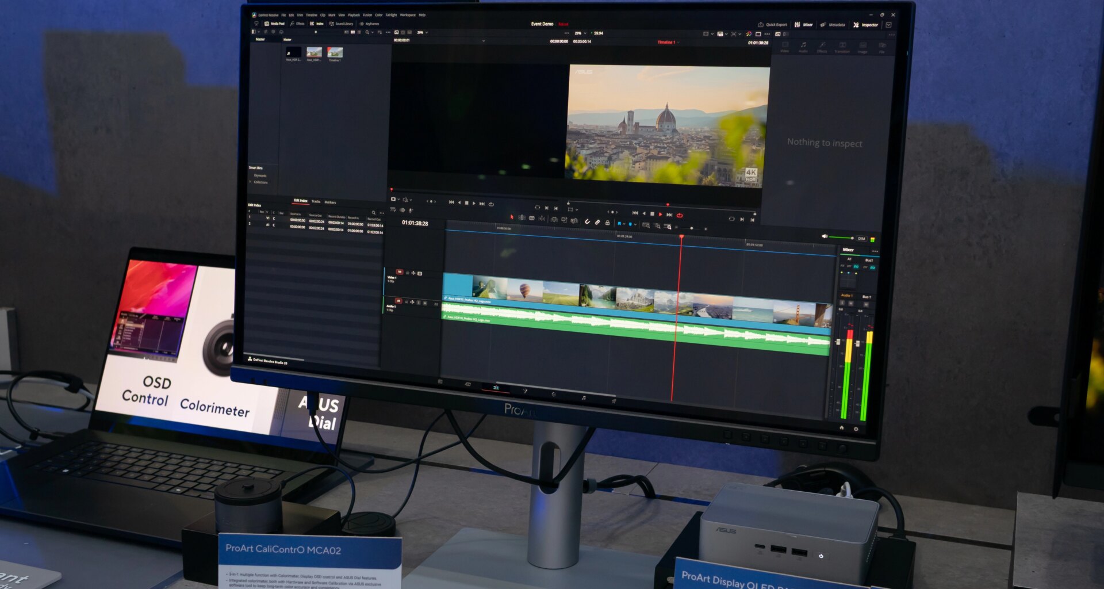Open the panel layout dropdown arrow
The height and width of the screenshot is (589, 1104).
click(259, 32)
